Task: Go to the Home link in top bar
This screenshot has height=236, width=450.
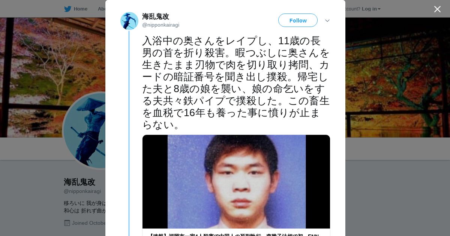Action: point(80,9)
